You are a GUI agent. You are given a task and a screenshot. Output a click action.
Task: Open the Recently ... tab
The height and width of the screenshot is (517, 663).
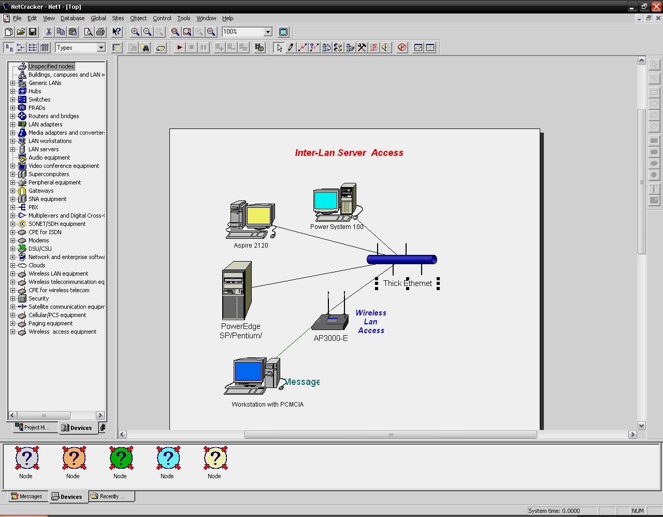112,496
